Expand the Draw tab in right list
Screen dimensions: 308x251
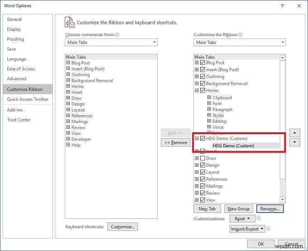(x=197, y=158)
